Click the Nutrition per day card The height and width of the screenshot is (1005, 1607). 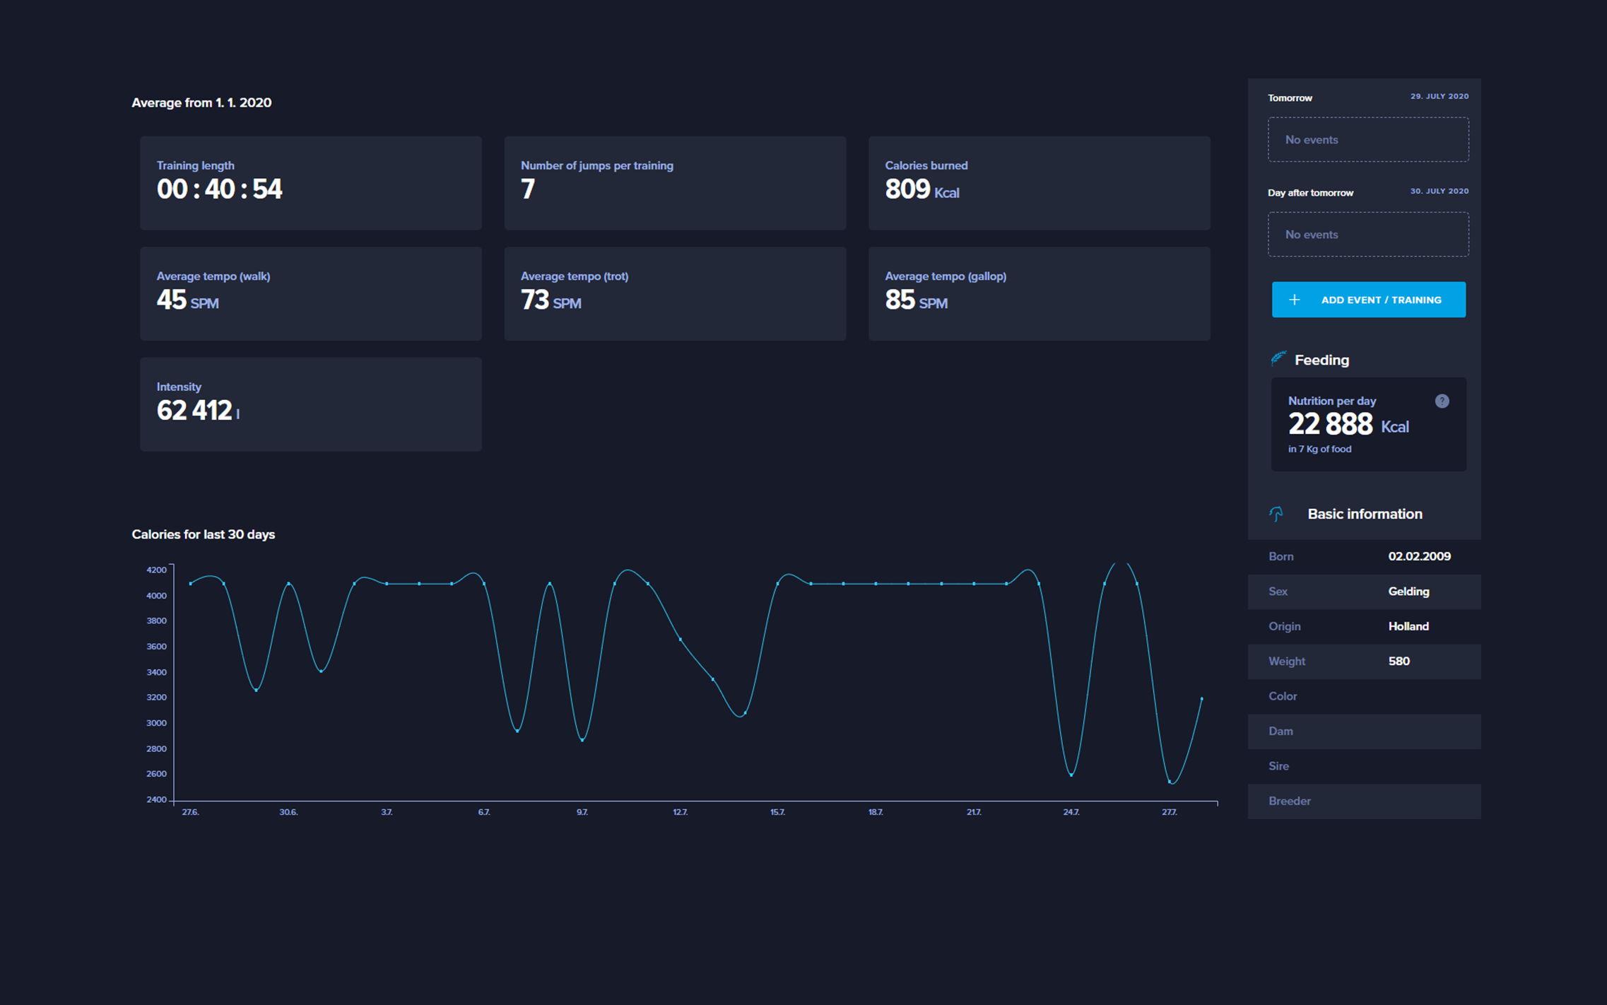pos(1367,424)
